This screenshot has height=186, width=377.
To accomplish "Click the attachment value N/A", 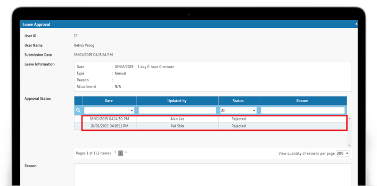I will [118, 87].
